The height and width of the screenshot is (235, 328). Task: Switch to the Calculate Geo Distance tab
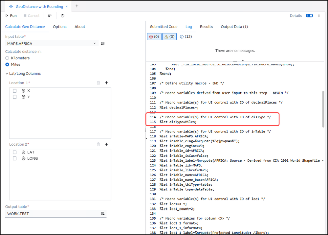tap(25, 27)
